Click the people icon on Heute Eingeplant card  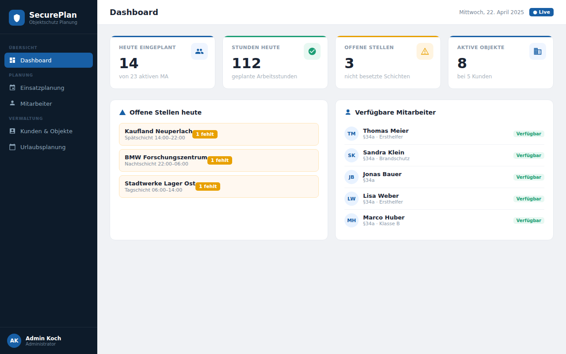pos(199,51)
